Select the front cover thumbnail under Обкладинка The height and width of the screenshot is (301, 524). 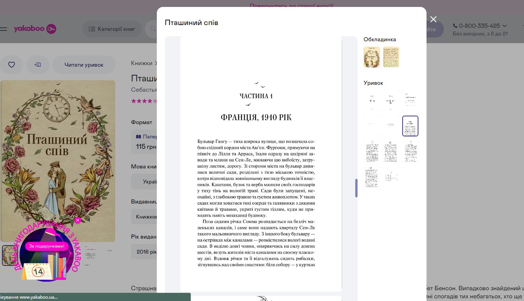[x=372, y=57]
